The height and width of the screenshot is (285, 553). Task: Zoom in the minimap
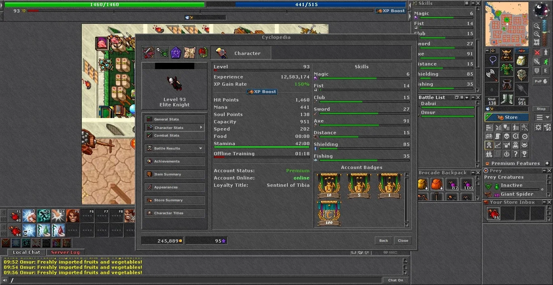coord(537,34)
